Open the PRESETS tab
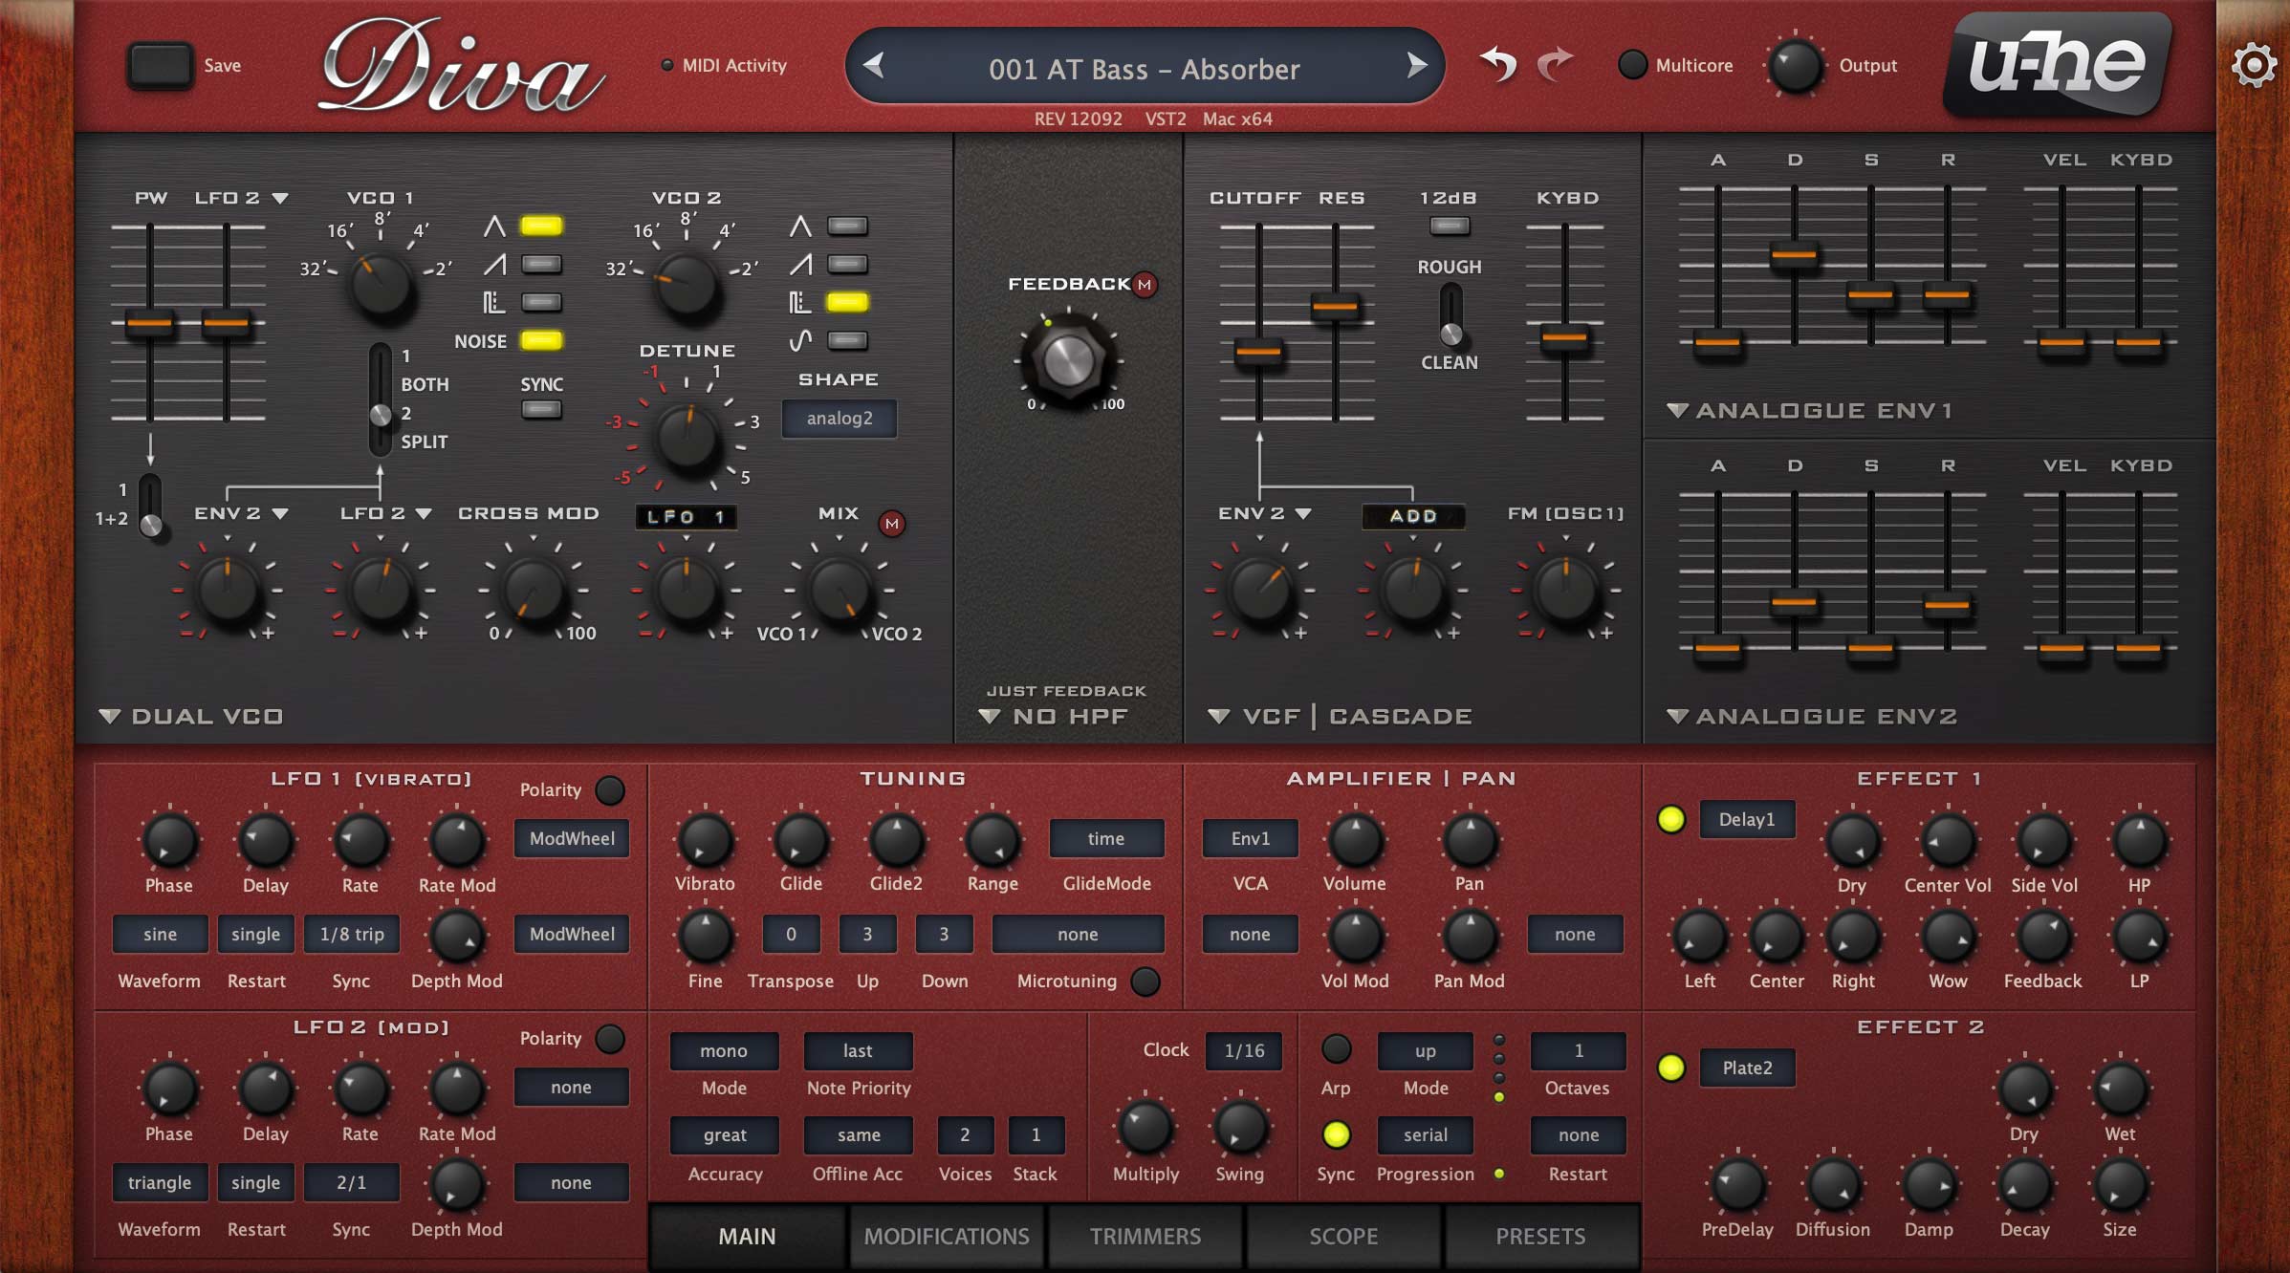The image size is (2290, 1273). click(1540, 1236)
